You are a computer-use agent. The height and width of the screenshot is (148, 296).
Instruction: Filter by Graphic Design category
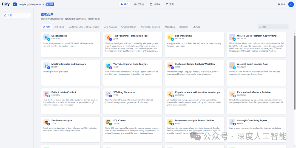tap(129, 27)
